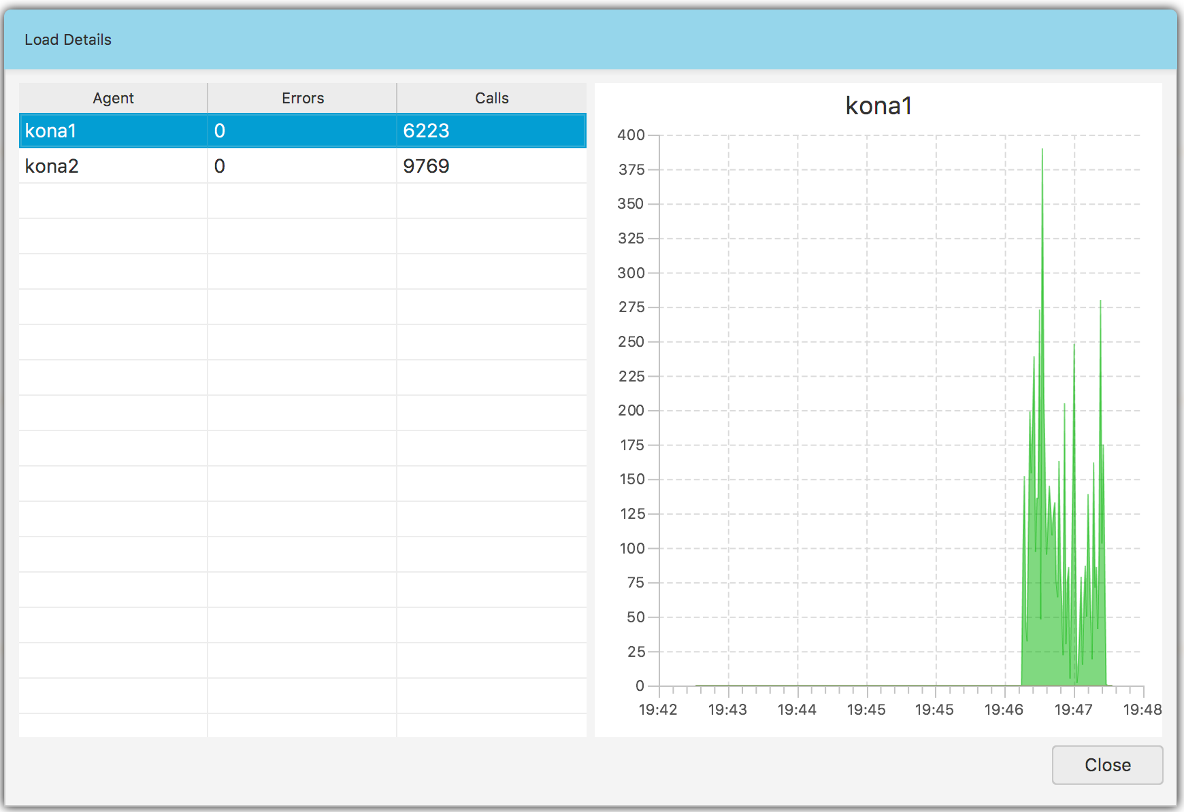This screenshot has height=812, width=1184.
Task: Click the kona1 errors value 0
Action: pos(302,131)
